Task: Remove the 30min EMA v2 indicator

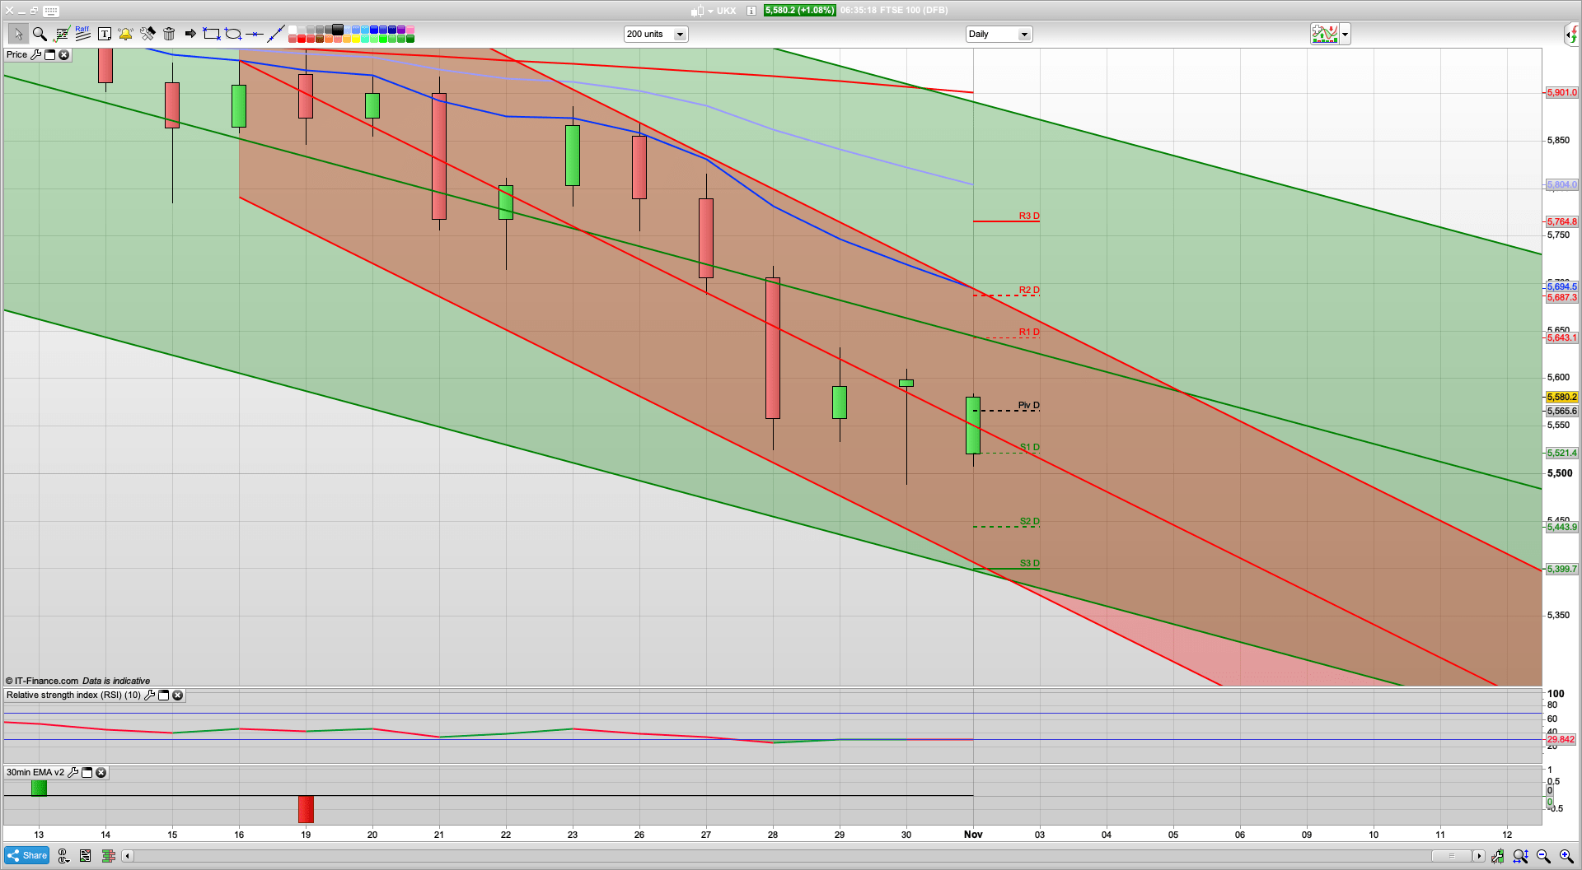Action: pos(101,773)
